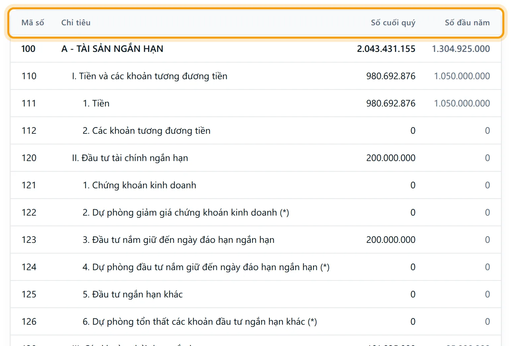Screen dimensions: 511x346
Task: Select the row 124 description text
Action: pyautogui.click(x=206, y=267)
